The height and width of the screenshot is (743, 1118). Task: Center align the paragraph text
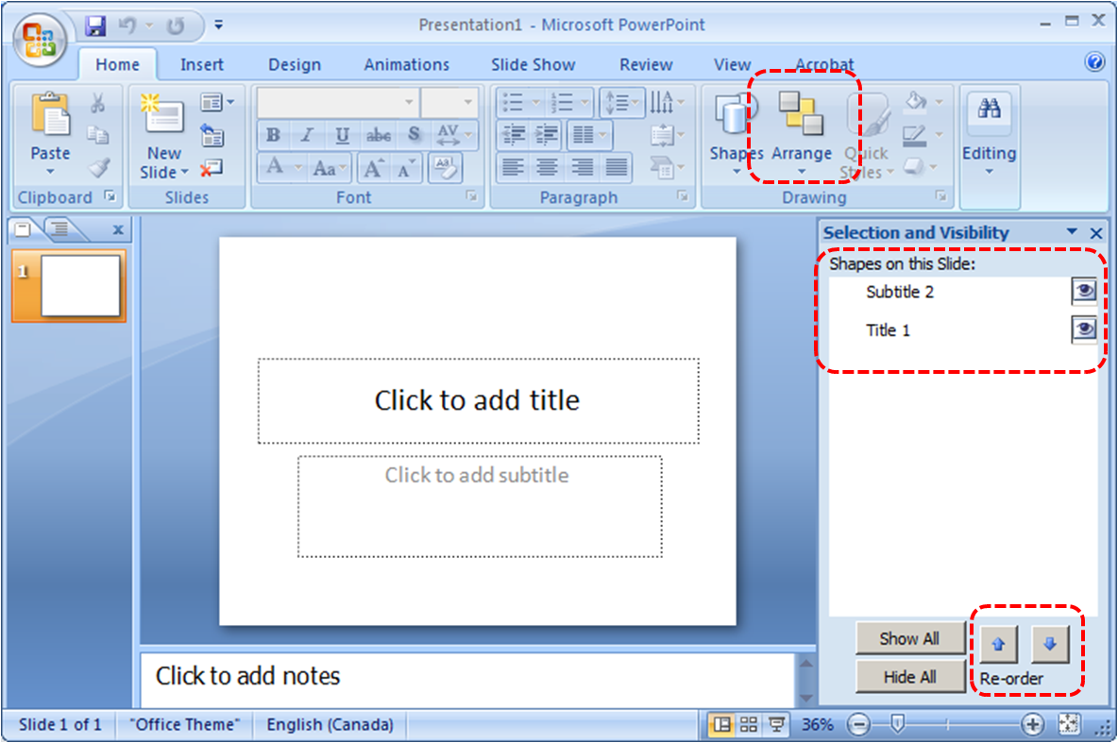[x=547, y=168]
